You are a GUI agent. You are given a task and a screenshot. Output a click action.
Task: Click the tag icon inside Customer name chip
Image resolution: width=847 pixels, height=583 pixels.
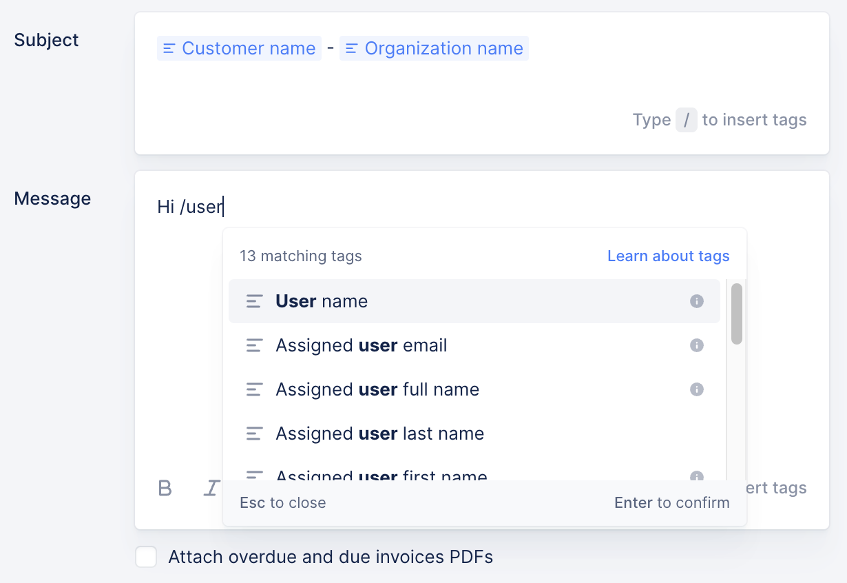pyautogui.click(x=169, y=49)
